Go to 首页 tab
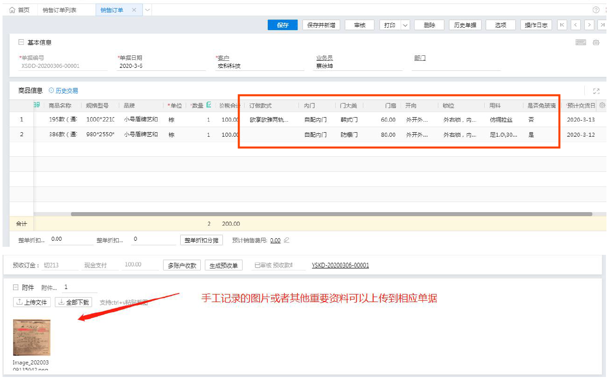 click(20, 10)
